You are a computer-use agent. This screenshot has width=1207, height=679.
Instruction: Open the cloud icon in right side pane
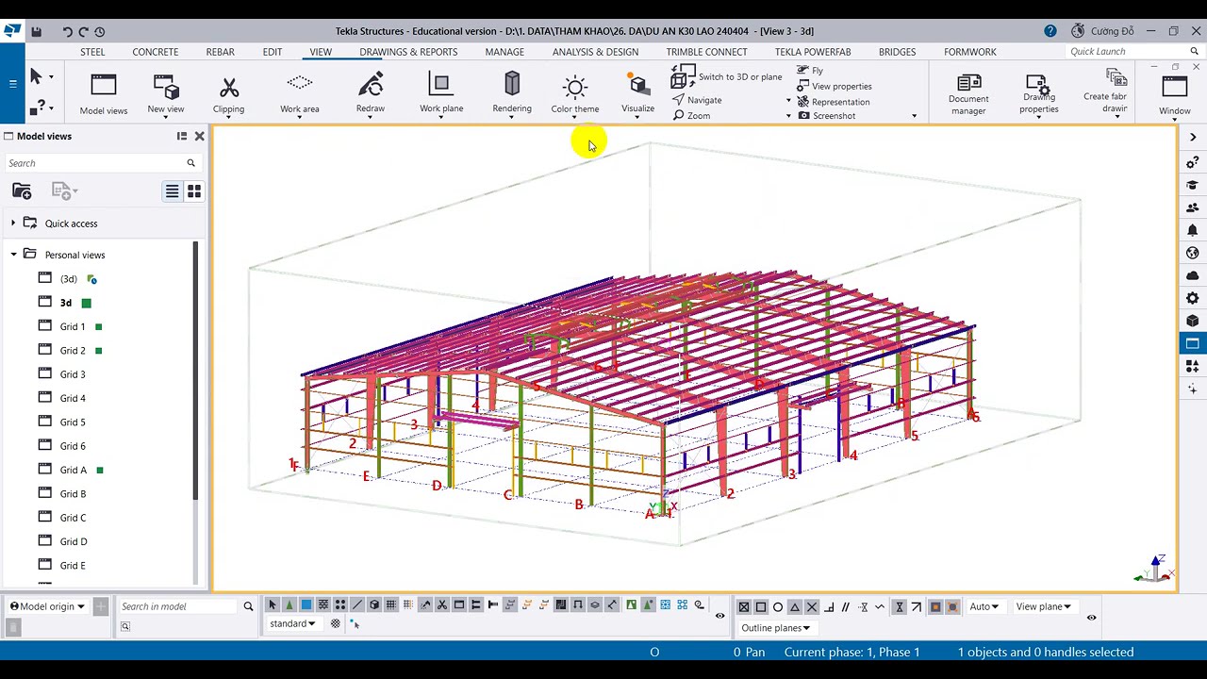[1193, 275]
